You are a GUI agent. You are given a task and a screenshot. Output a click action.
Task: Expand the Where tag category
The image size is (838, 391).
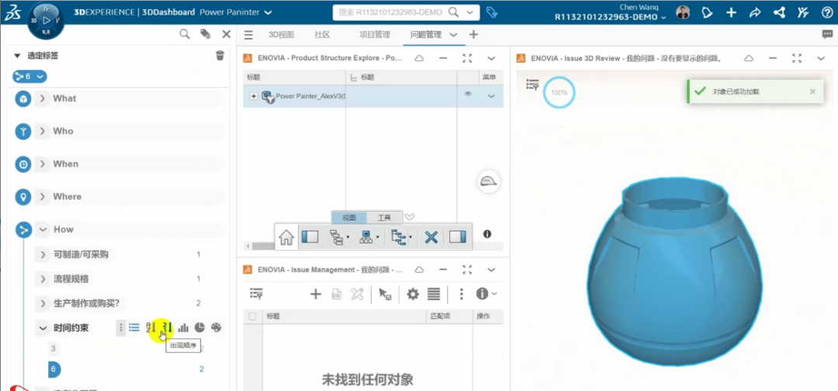pos(42,196)
